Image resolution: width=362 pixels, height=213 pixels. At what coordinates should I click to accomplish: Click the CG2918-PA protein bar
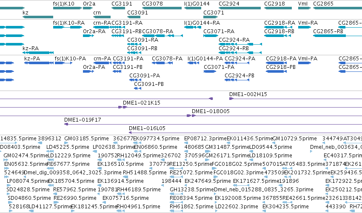[276, 63]
